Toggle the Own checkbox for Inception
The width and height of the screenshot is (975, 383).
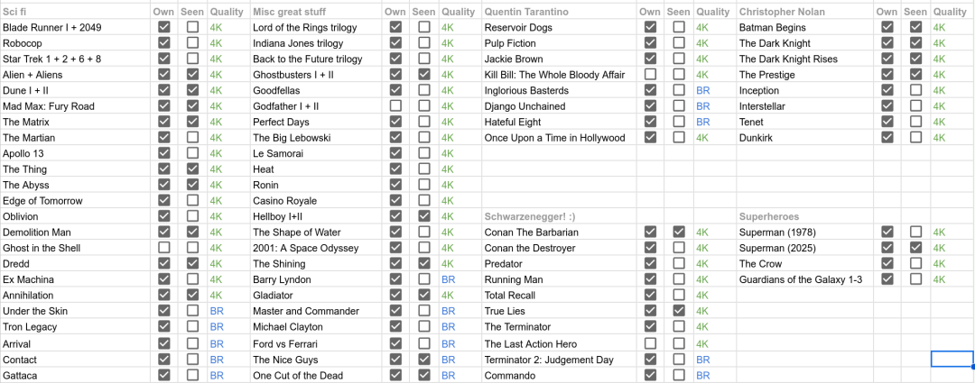(x=887, y=90)
